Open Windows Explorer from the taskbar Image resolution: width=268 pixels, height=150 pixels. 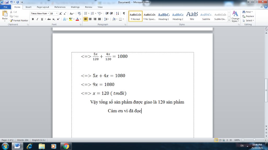(42, 146)
